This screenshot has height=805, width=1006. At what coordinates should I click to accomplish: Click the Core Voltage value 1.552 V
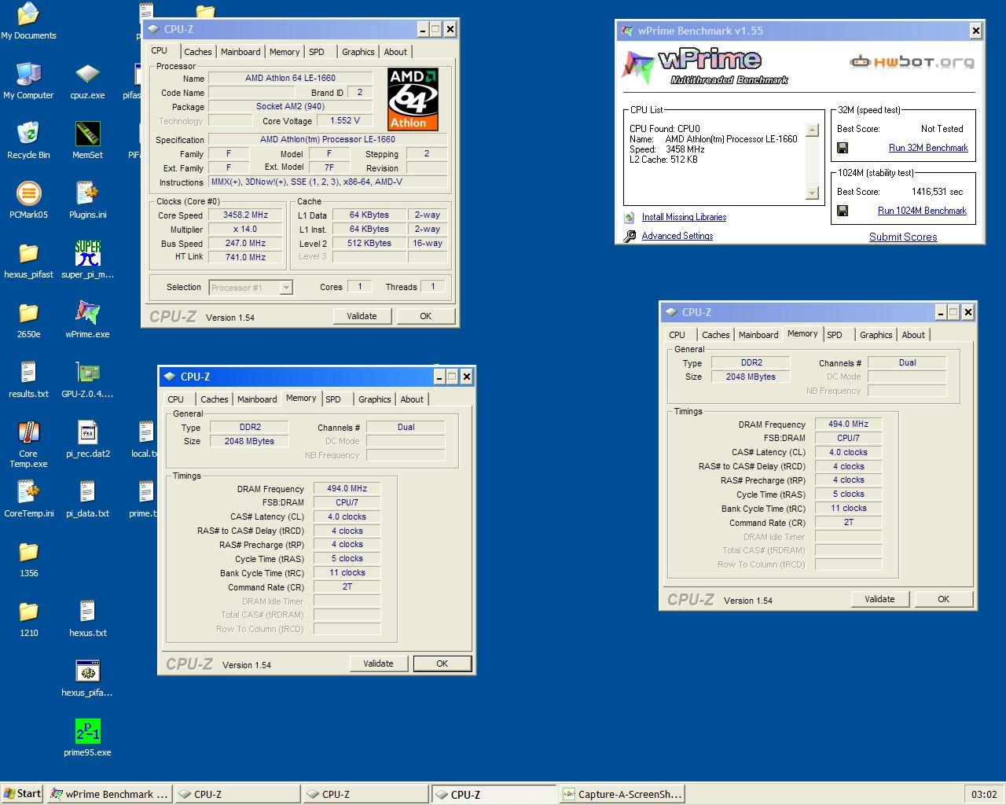pyautogui.click(x=345, y=120)
